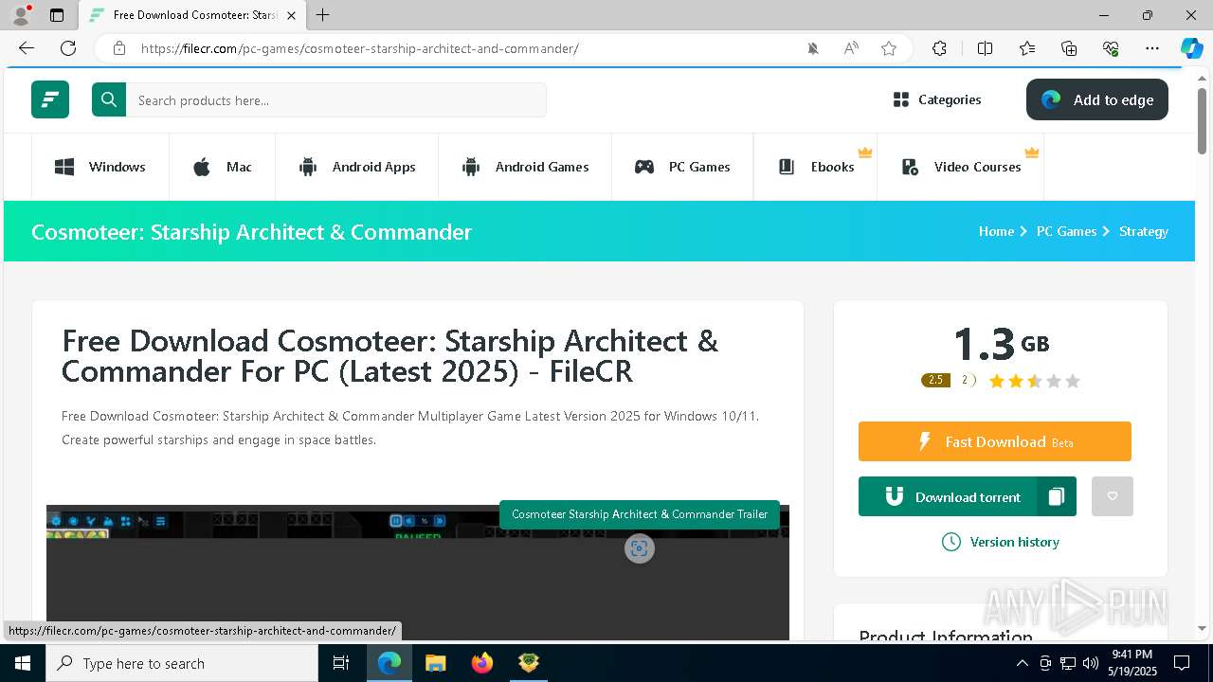Screen dimensions: 1213x682
Task: Open Tab actions menu icon
Action: 57,15
